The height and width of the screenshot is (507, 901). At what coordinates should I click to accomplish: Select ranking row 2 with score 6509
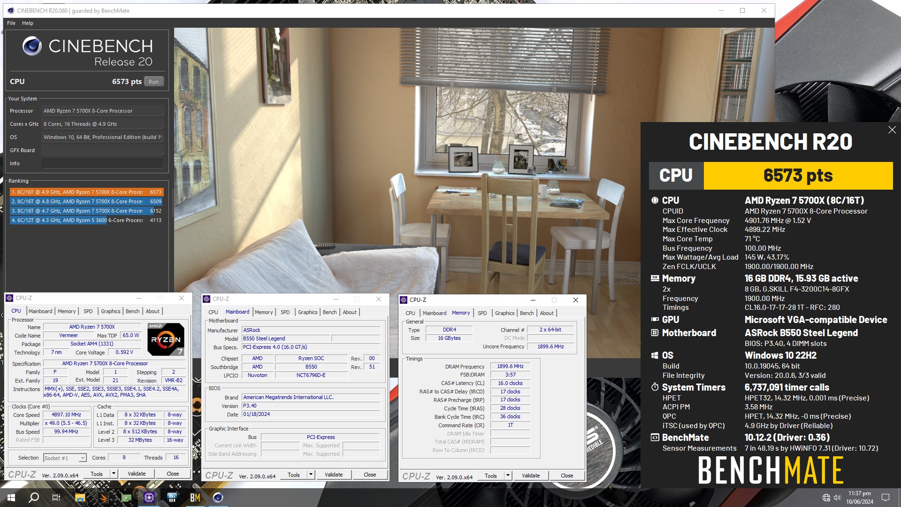pyautogui.click(x=86, y=201)
